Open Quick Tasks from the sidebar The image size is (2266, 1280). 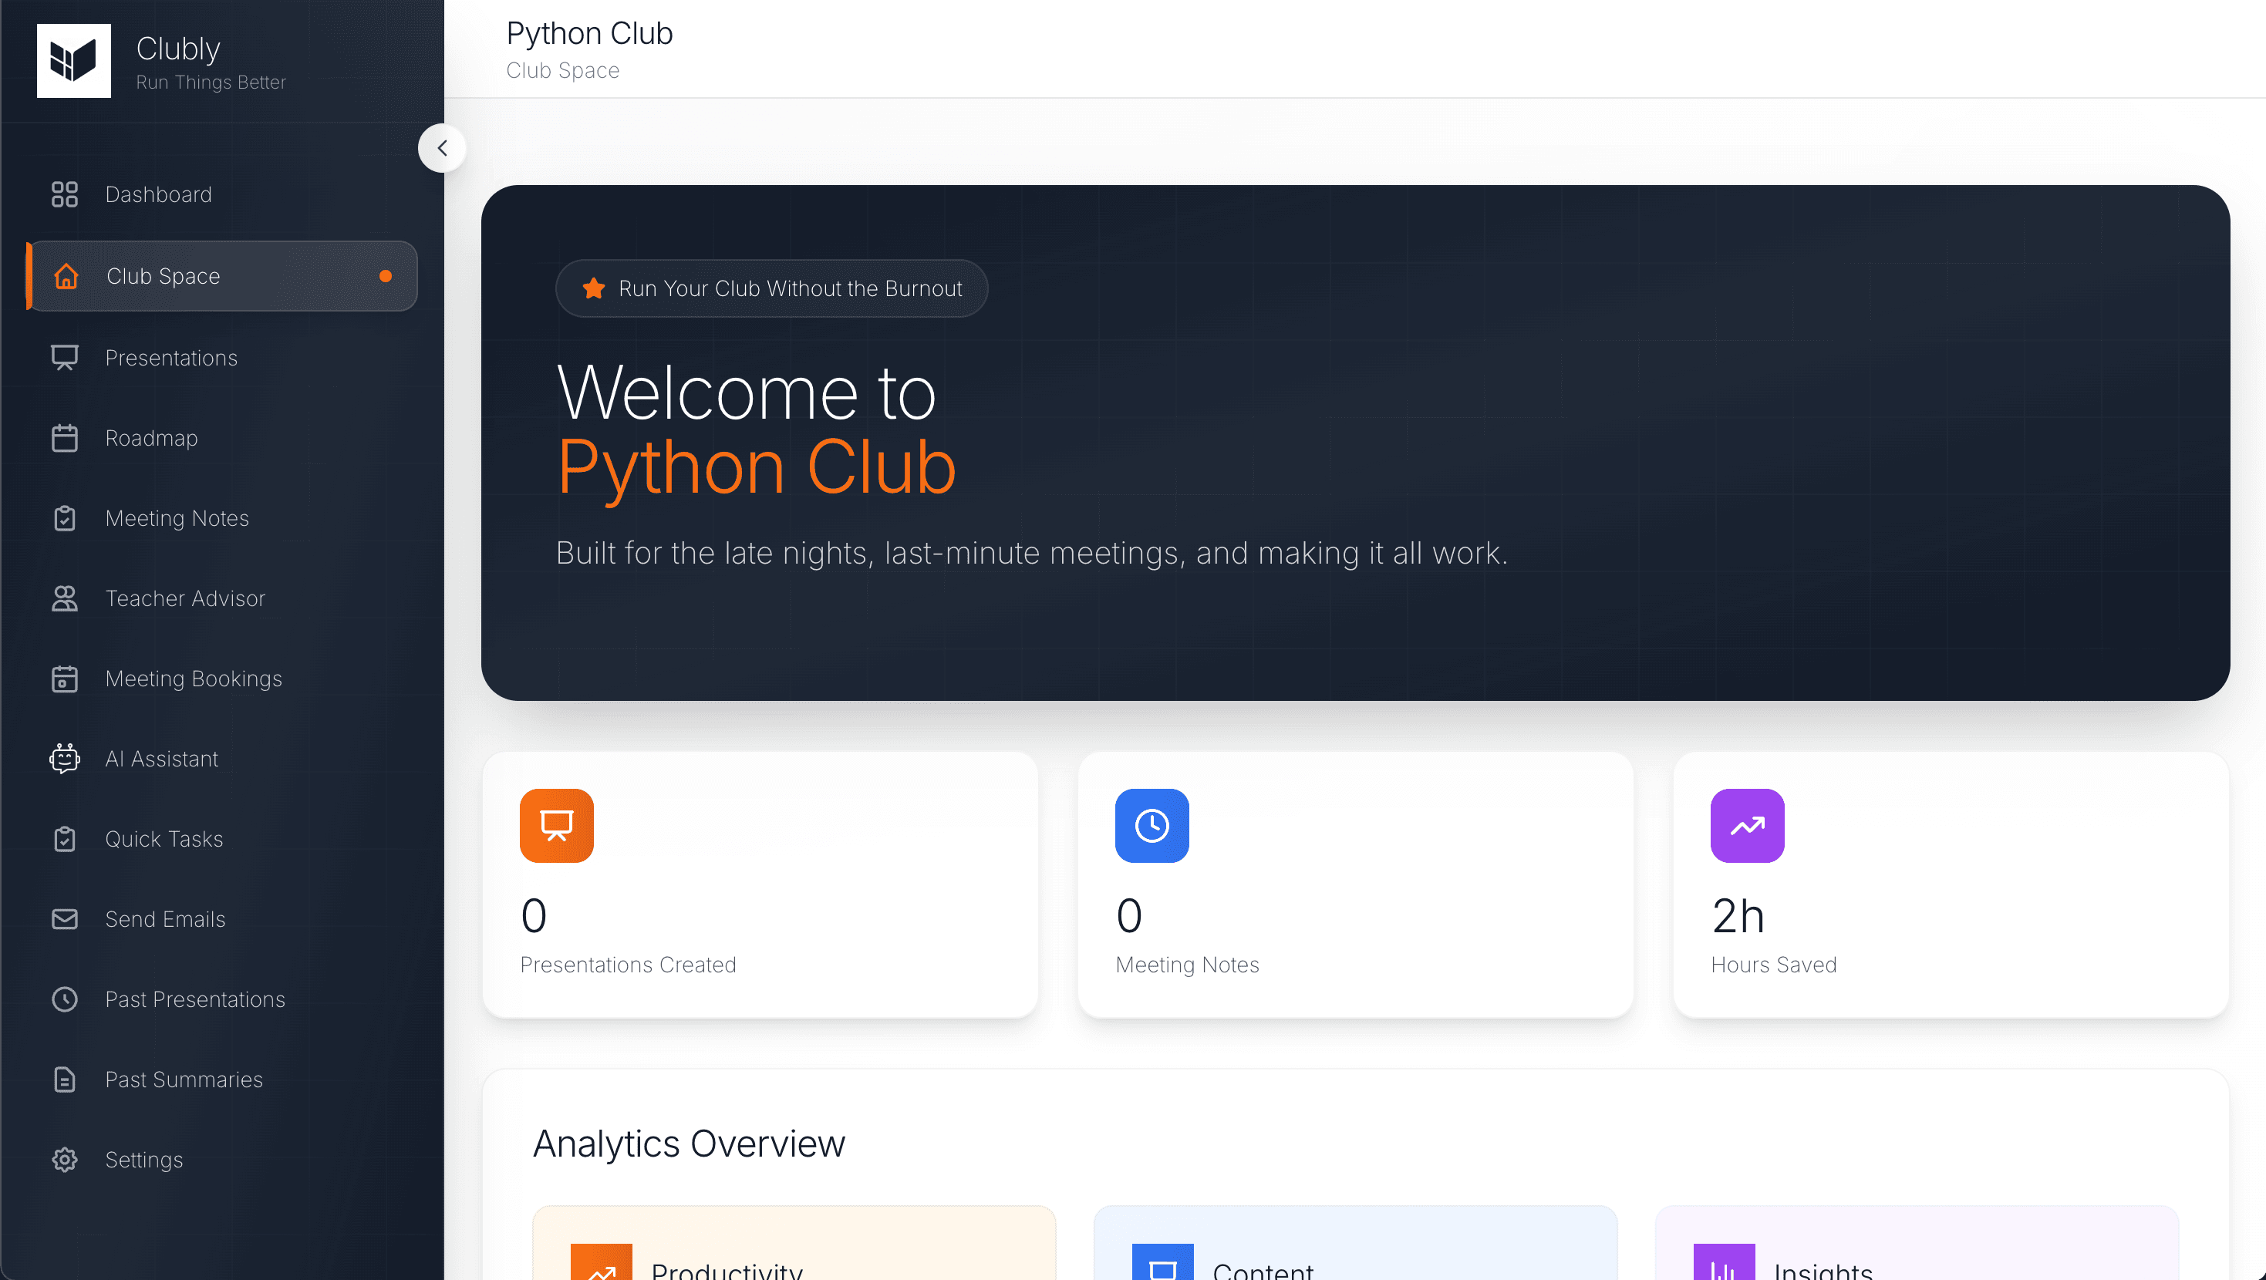click(x=164, y=838)
